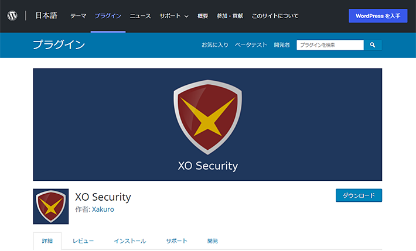The width and height of the screenshot is (416, 251).
Task: Click the 日本語 site title
Action: click(46, 16)
